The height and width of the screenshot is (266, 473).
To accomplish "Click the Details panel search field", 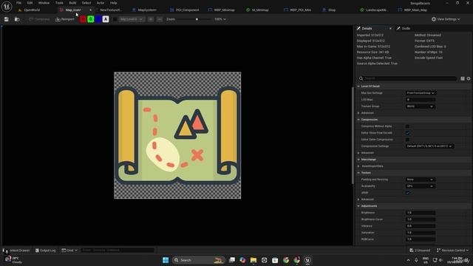I will pos(407,78).
